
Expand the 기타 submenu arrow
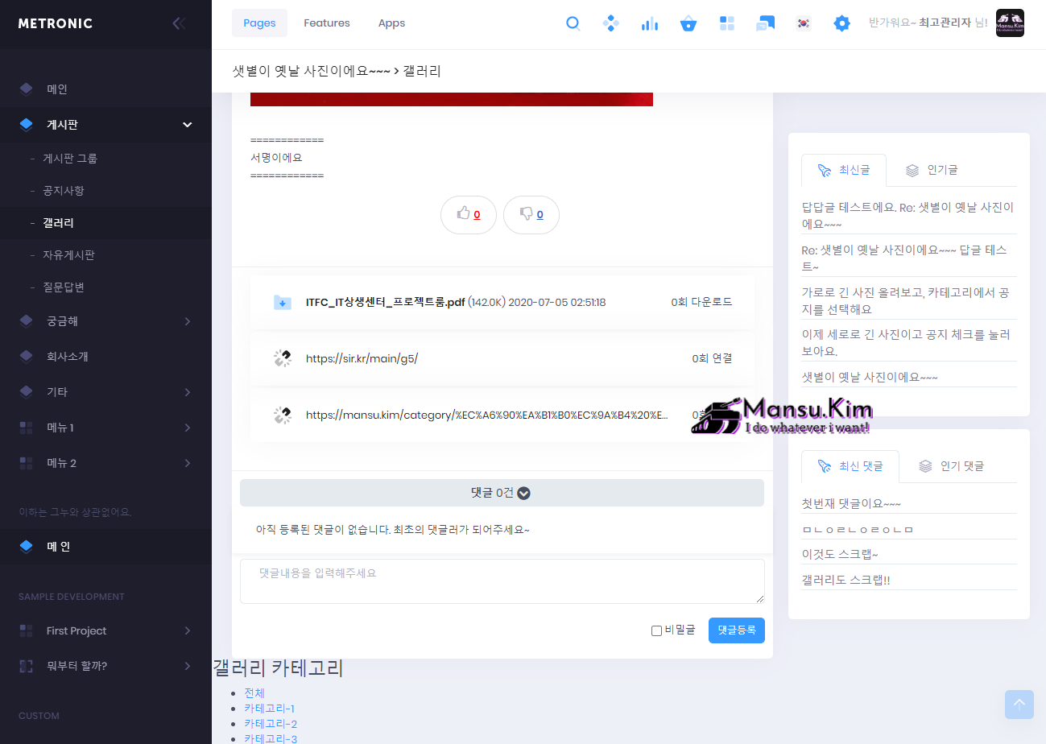(188, 392)
